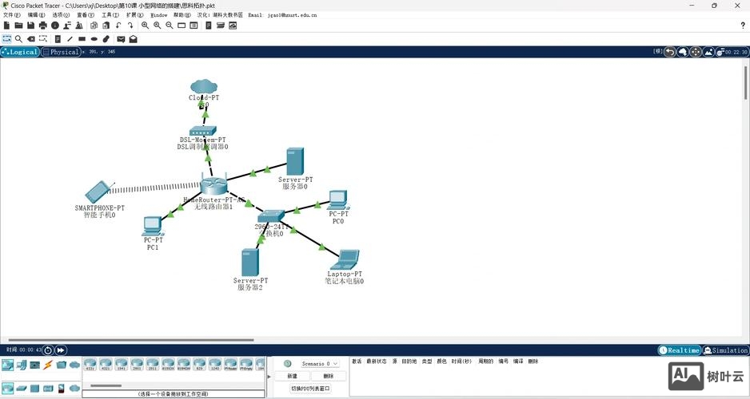750x399 pixels.
Task: Expand the PDU panel arrow
Action: coord(269,376)
